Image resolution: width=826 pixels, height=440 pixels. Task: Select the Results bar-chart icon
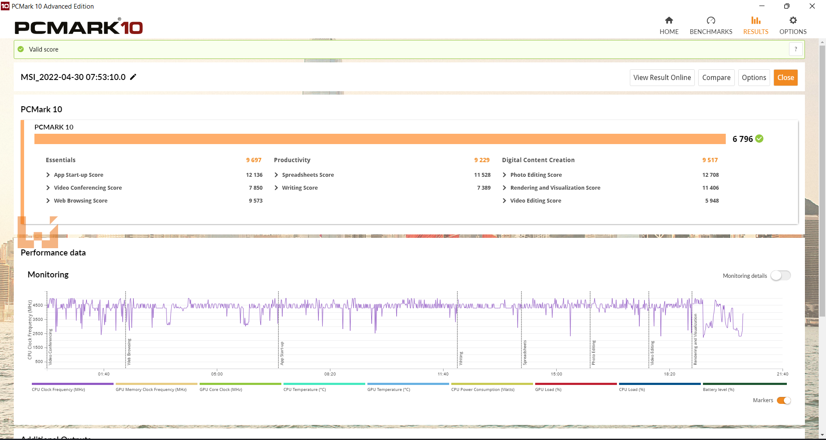point(755,21)
